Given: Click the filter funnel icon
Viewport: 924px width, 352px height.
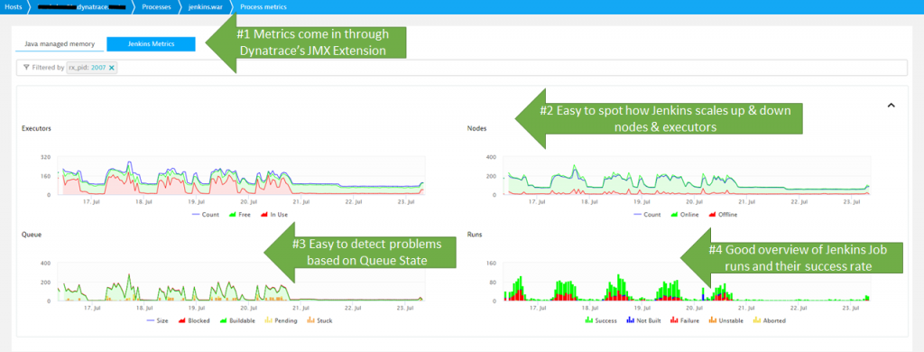Looking at the screenshot, I should pyautogui.click(x=26, y=68).
